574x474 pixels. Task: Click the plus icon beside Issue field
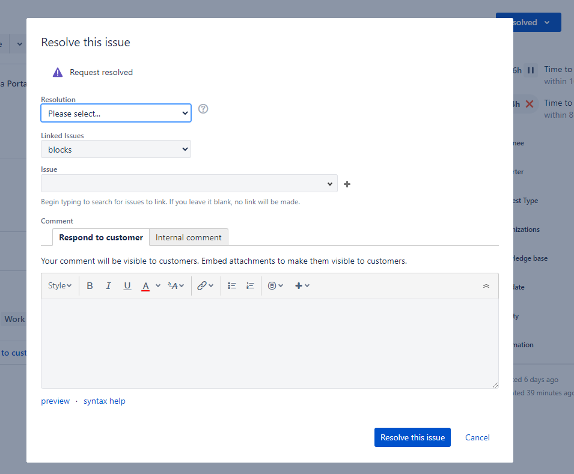[347, 184]
